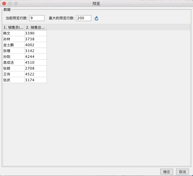
Task: Click the value 4510
Action: click(36, 62)
